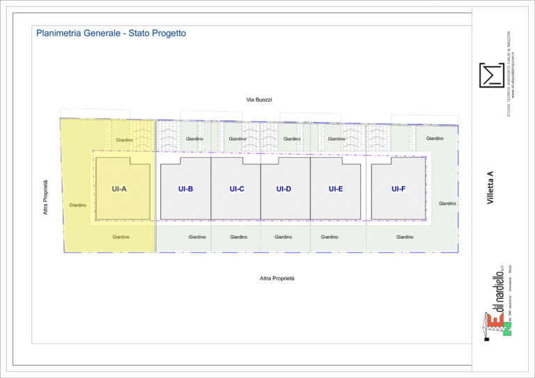Click the 'Giardino' label above UI-F building
The width and height of the screenshot is (535, 378).
tap(435, 139)
